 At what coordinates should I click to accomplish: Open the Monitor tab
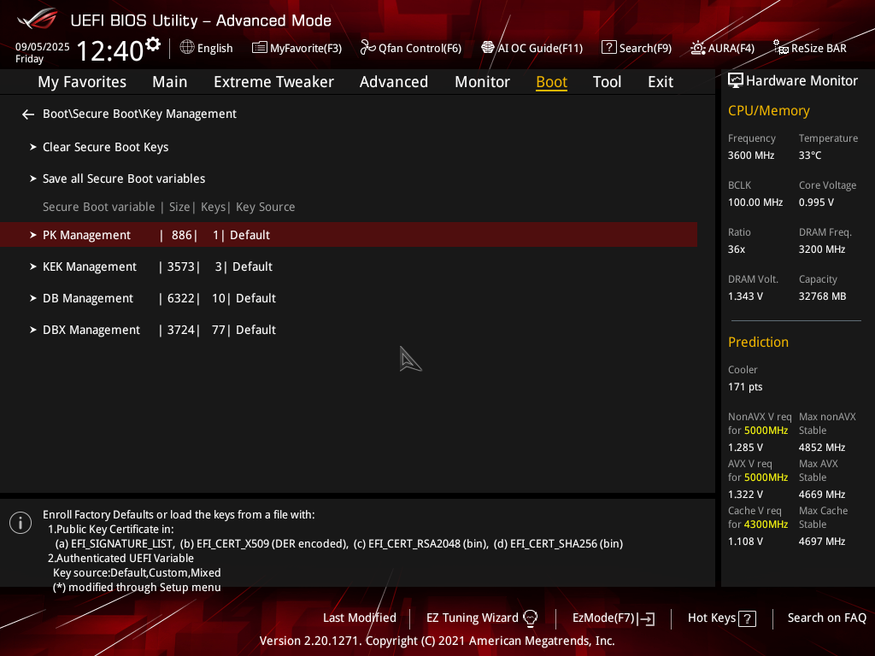(x=482, y=82)
